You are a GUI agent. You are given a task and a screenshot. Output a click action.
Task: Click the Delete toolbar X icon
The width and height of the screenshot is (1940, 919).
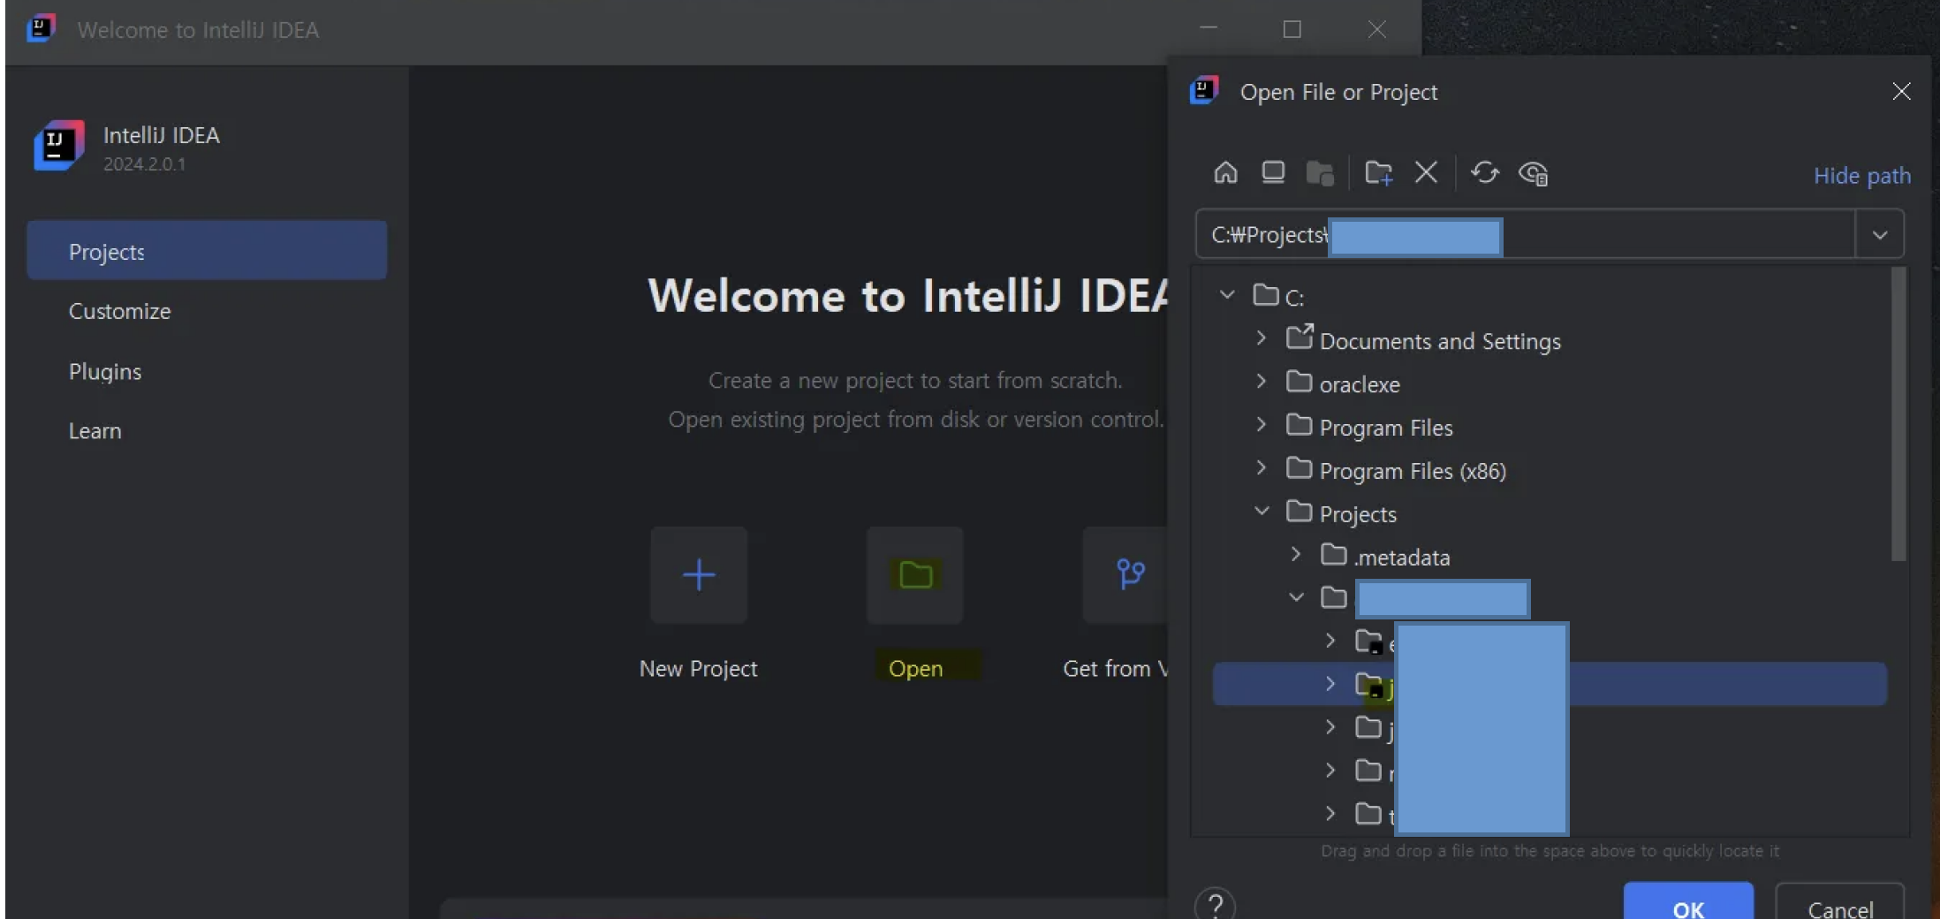pyautogui.click(x=1426, y=172)
